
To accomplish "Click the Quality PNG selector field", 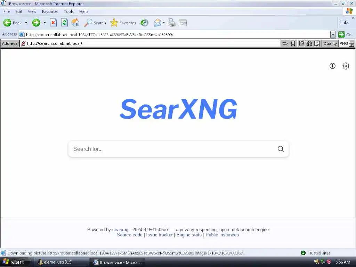I will [344, 43].
